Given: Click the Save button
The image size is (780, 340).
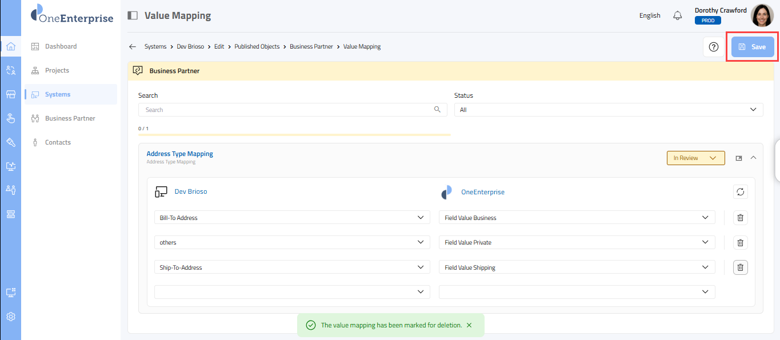Looking at the screenshot, I should click(753, 47).
